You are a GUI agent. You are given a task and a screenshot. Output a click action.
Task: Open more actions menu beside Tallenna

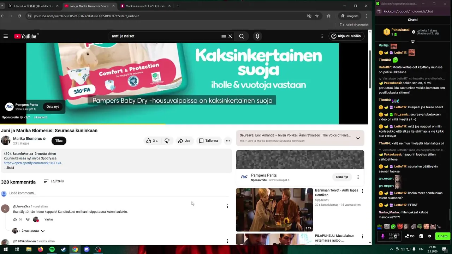click(228, 141)
